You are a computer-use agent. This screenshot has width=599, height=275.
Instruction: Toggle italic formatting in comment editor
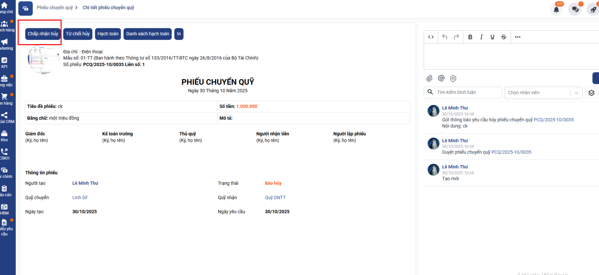tap(481, 37)
